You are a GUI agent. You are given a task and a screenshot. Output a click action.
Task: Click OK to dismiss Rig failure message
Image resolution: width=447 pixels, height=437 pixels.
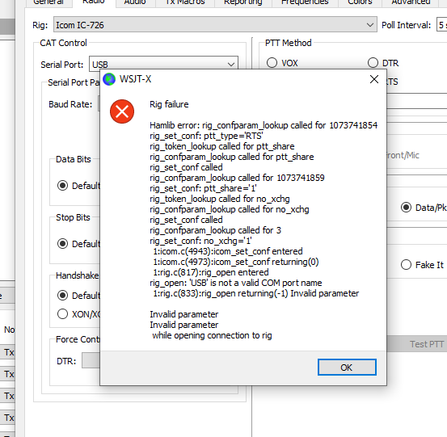click(347, 368)
